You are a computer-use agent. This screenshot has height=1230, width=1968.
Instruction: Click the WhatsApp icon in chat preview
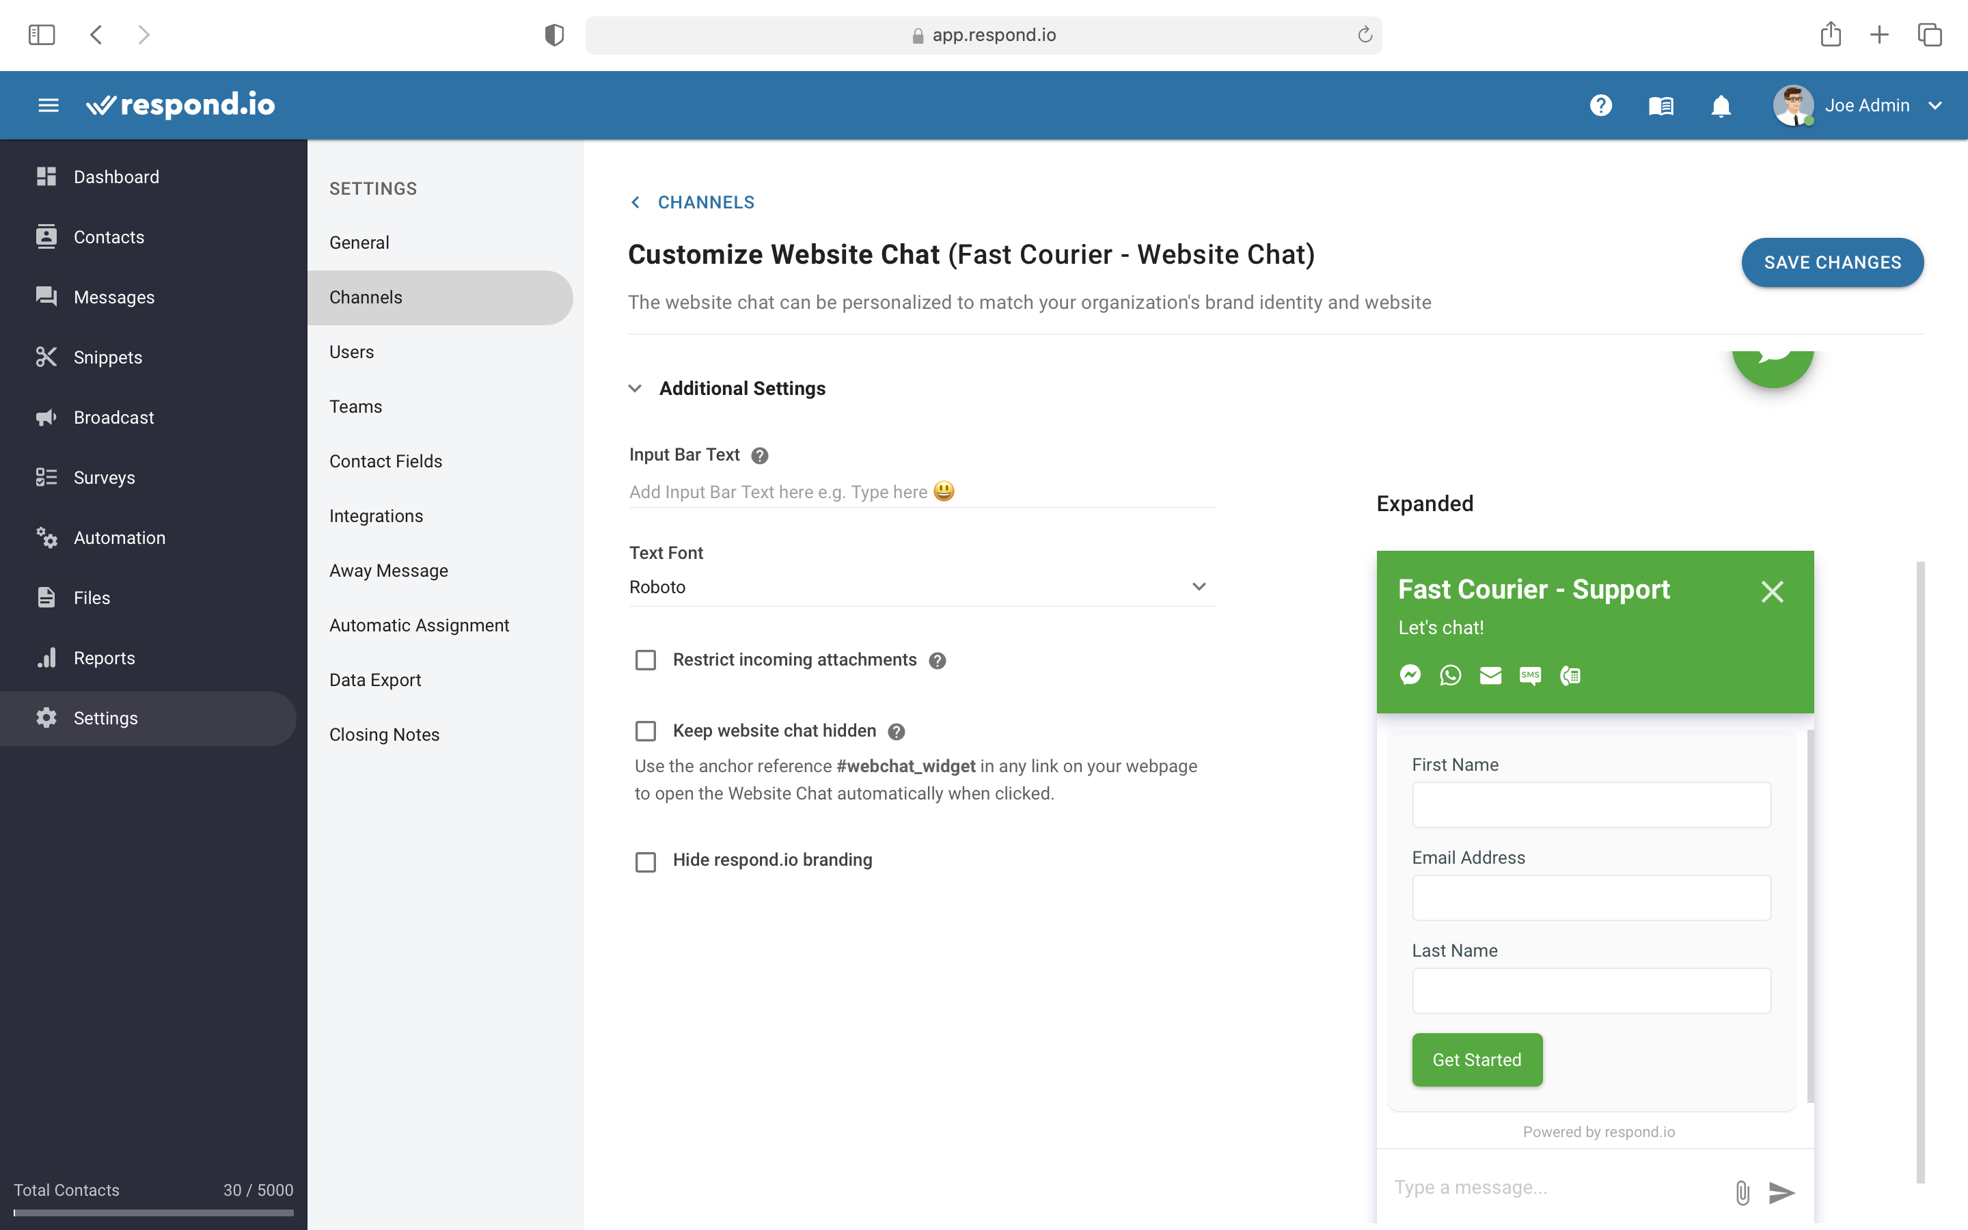(1450, 675)
